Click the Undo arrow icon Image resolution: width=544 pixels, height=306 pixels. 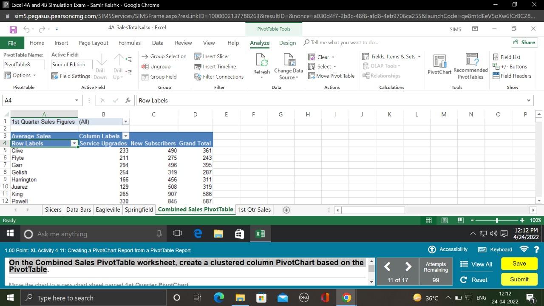tap(26, 29)
